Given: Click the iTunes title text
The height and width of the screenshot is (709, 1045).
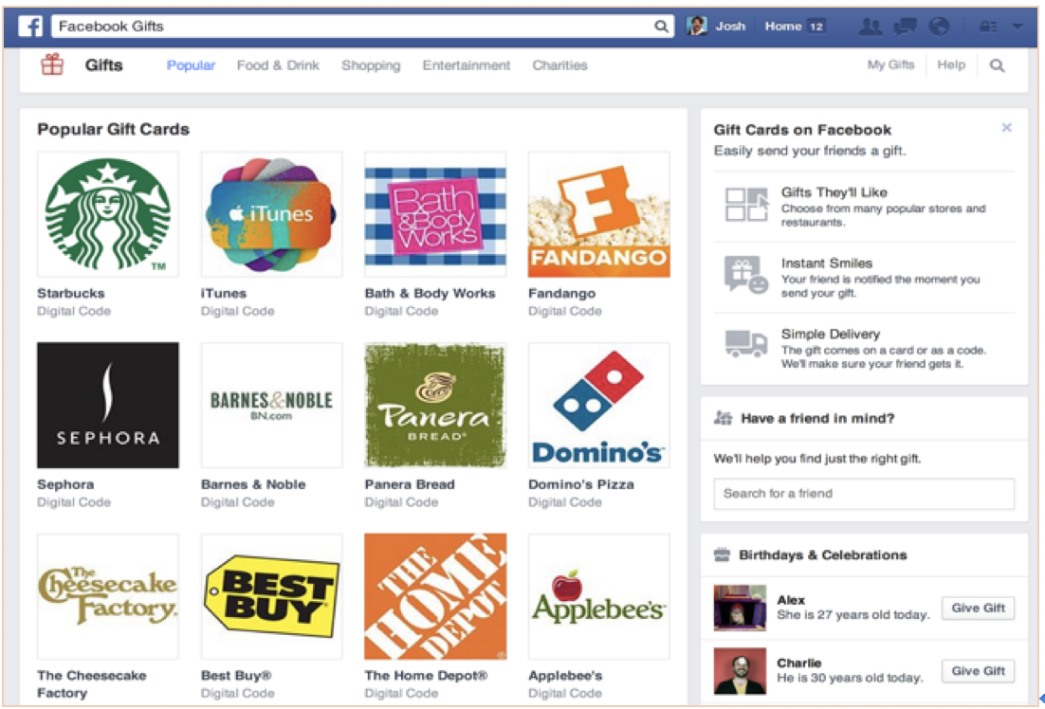Looking at the screenshot, I should tap(224, 293).
